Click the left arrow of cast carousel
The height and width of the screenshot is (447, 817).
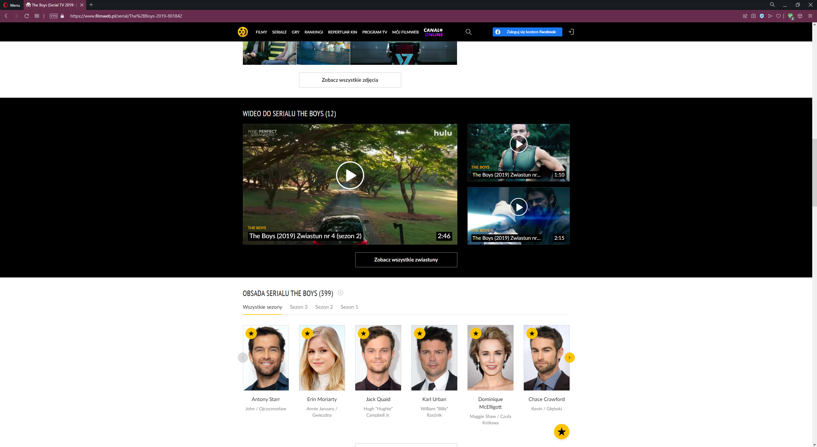click(x=243, y=358)
